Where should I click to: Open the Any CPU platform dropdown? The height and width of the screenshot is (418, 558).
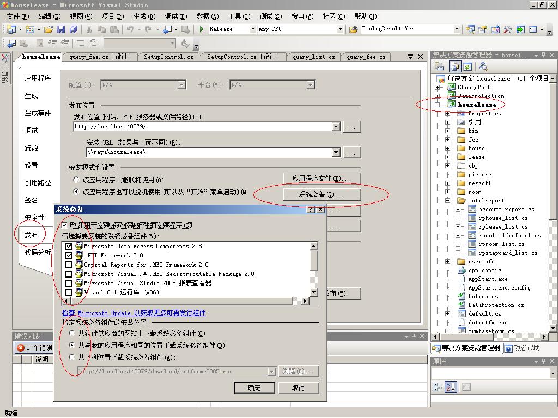340,29
